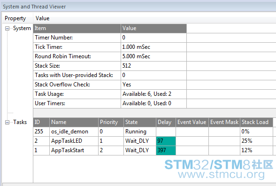Viewport: 276px width, 186px height.
Task: Select the User Timers row
Action: click(x=110, y=103)
